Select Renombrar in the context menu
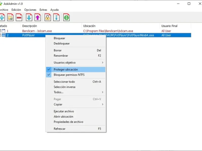The width and height of the screenshot is (202, 151). [76, 56]
